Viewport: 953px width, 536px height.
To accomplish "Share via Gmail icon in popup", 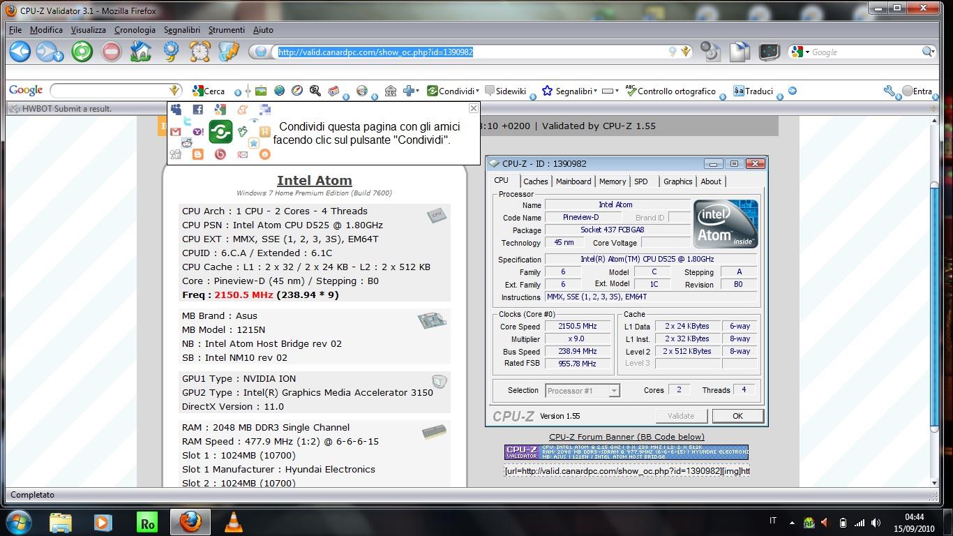I will point(176,131).
